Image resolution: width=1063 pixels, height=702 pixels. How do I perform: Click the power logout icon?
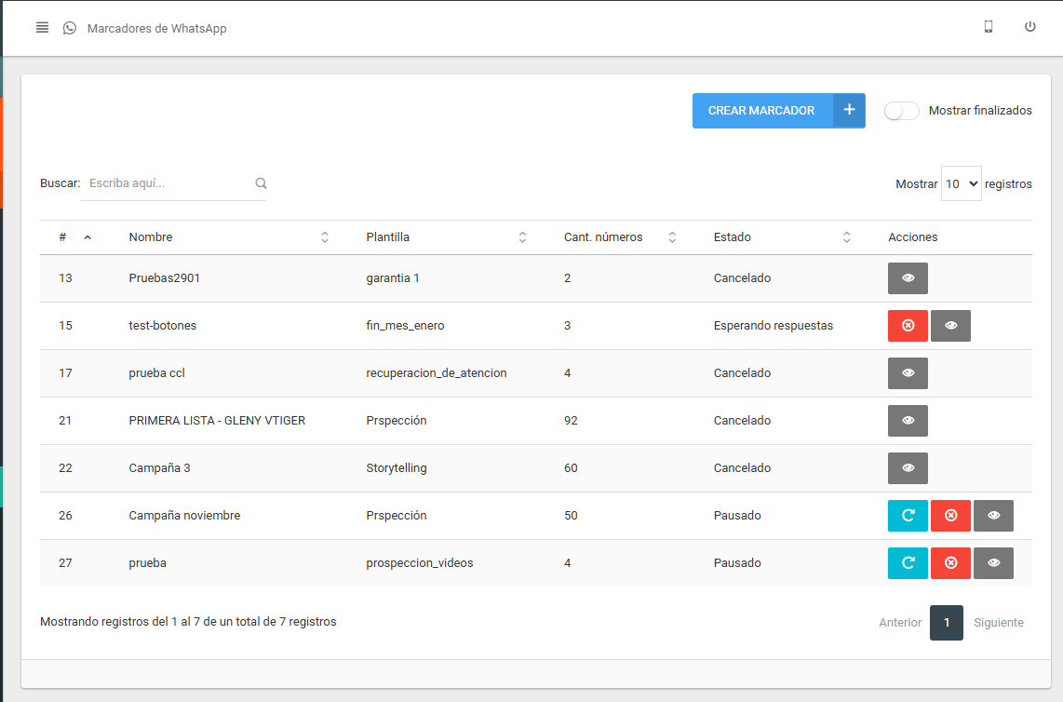[x=1029, y=27]
